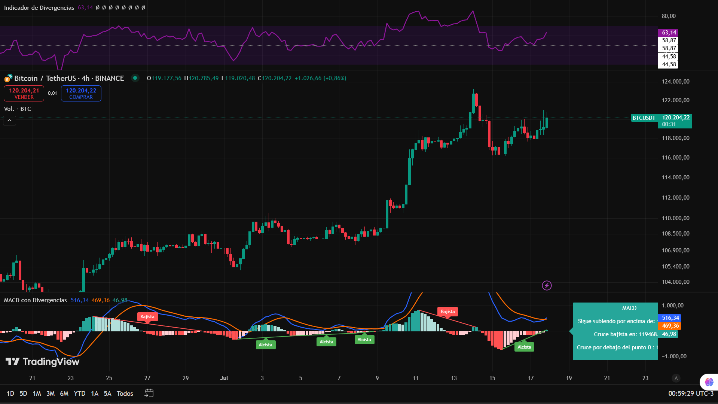
Task: Click the low value 119.020,48
Action: tap(240, 78)
